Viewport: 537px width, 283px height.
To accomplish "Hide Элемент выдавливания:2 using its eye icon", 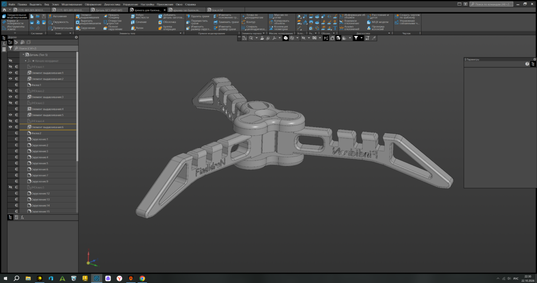I will tap(10, 79).
